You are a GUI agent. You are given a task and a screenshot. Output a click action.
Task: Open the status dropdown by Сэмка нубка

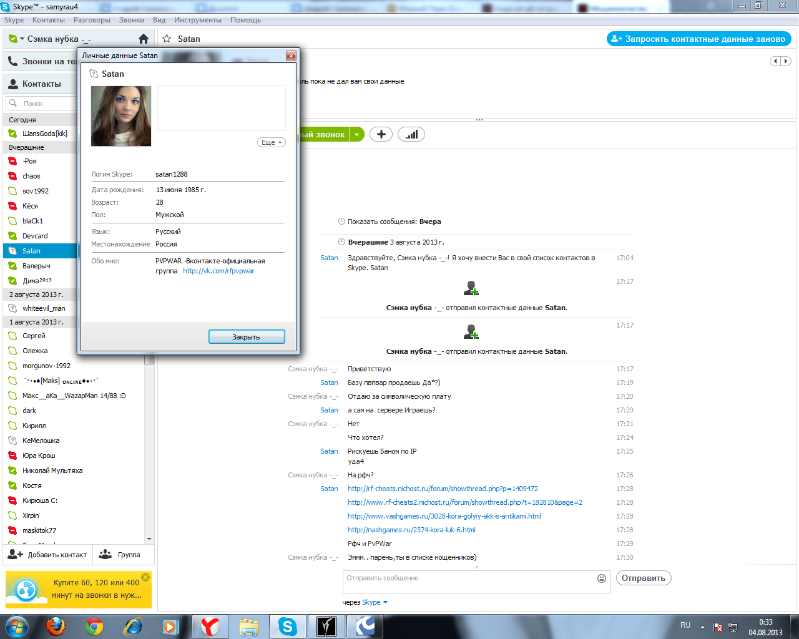tap(22, 39)
